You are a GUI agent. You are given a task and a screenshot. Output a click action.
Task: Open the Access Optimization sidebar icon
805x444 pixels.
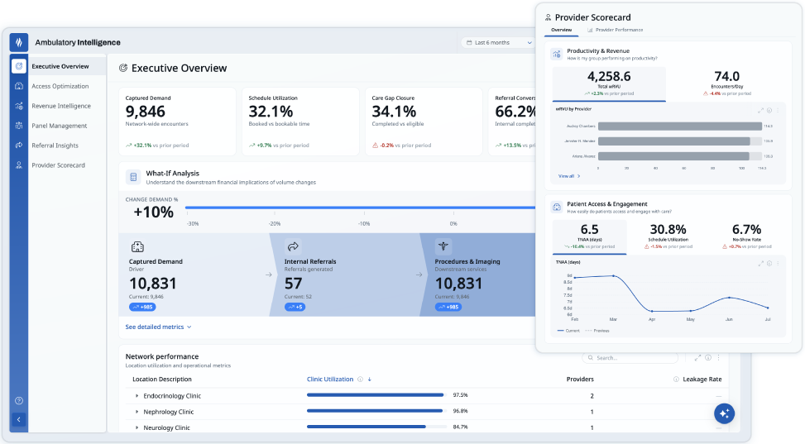19,86
